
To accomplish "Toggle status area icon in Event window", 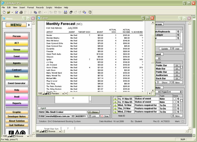I will [49, 93].
